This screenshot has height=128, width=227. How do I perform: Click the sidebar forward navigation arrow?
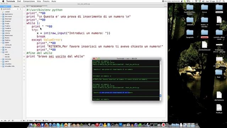coord(20,9)
